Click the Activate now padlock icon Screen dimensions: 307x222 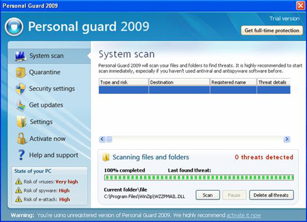[21, 139]
